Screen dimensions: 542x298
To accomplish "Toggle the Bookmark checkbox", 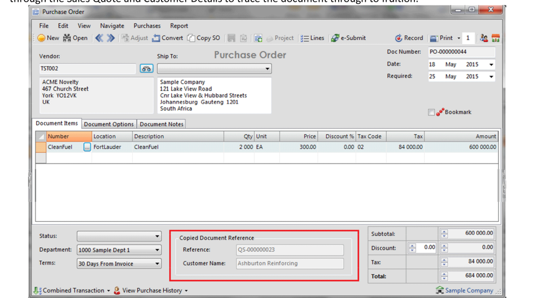I will [x=431, y=112].
